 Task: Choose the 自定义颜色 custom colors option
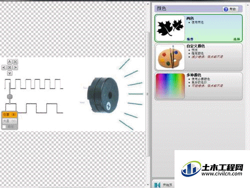198,57
